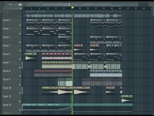Mute Track 10 with its green dot

tap(20, 93)
